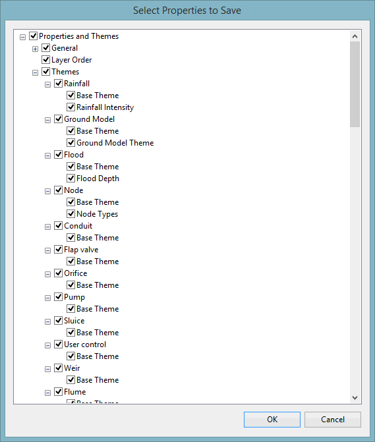Collapse the Rainfall group
The height and width of the screenshot is (442, 375).
point(47,84)
